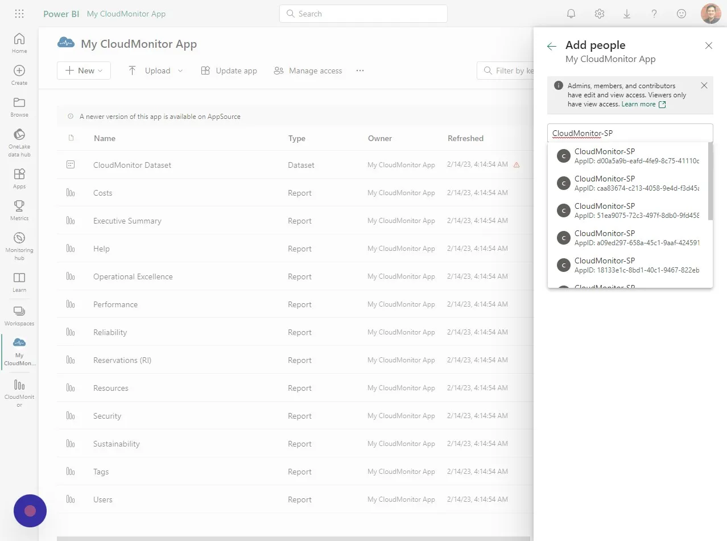
Task: Select CloudMonitor-SP with AppID 18133e1c
Action: 628,265
